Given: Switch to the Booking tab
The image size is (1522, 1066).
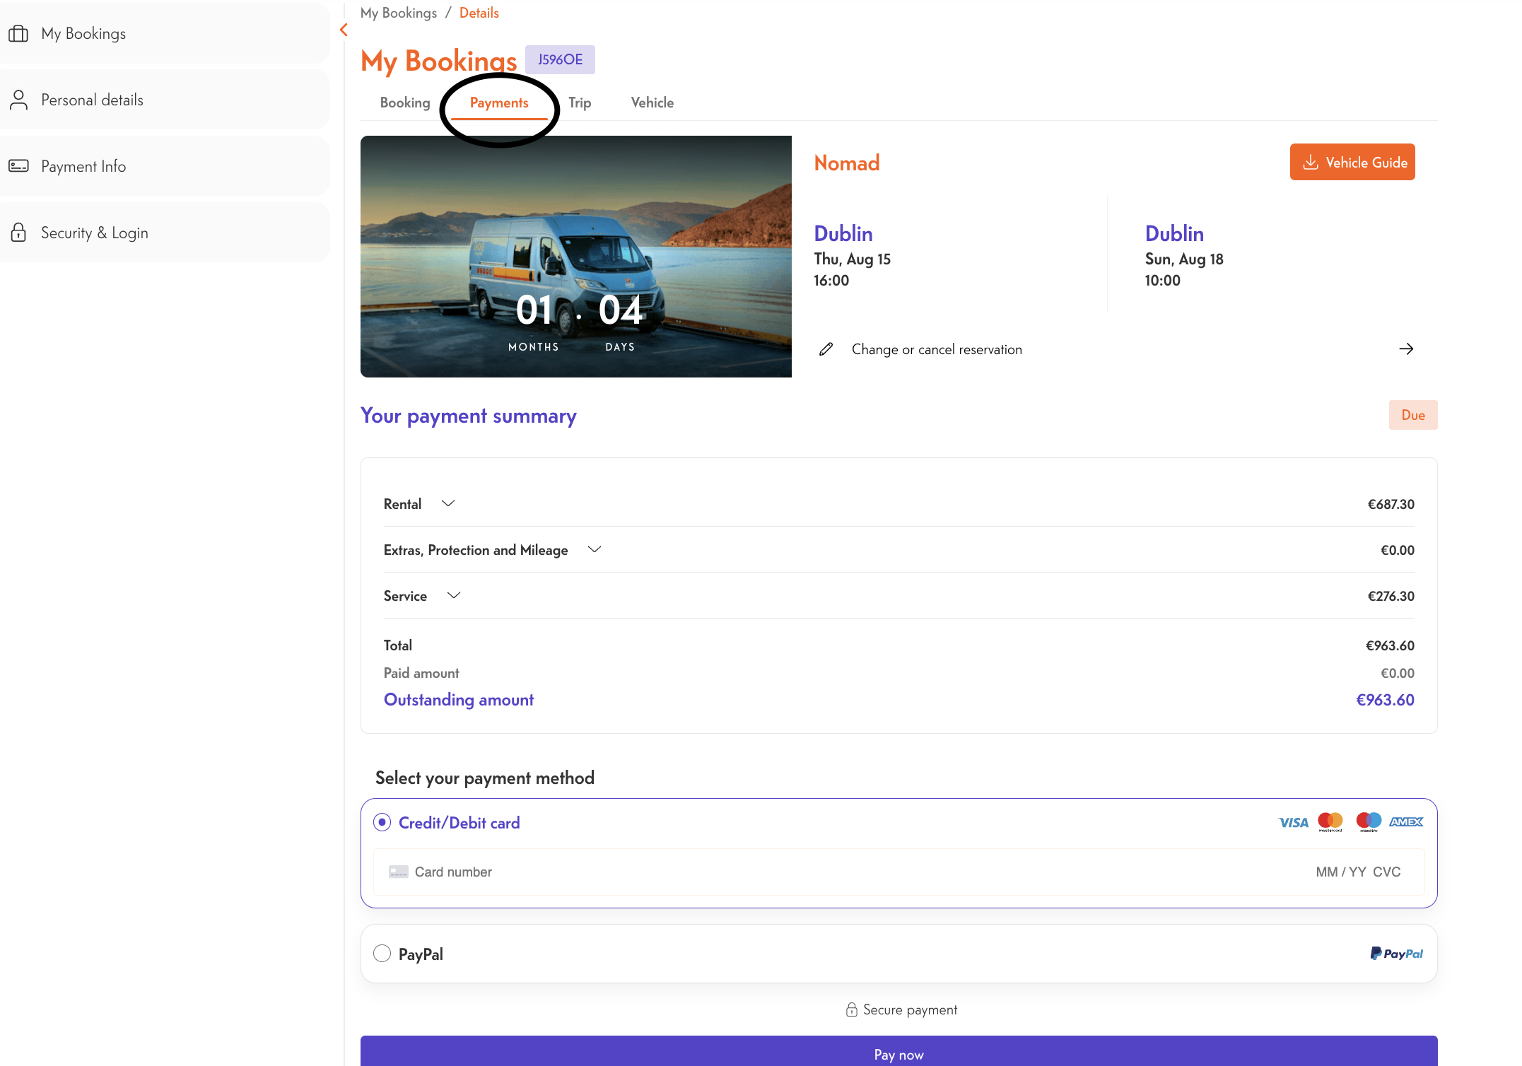Looking at the screenshot, I should 404,102.
